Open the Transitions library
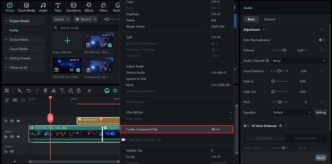This screenshot has width=332, height=164. (x=73, y=7)
